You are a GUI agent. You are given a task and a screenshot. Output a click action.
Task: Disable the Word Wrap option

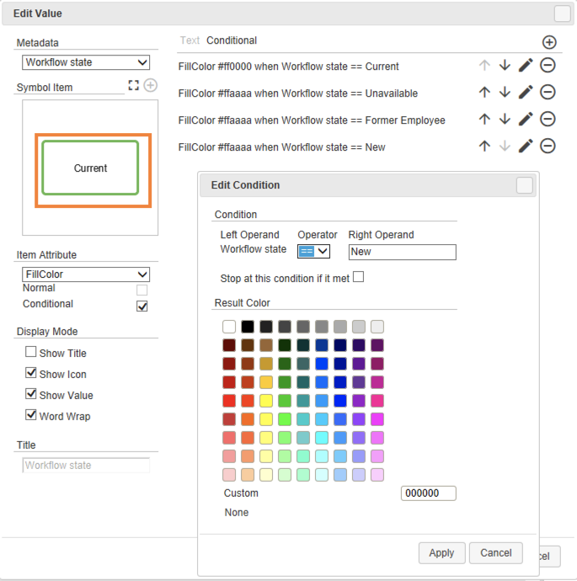[x=31, y=415]
